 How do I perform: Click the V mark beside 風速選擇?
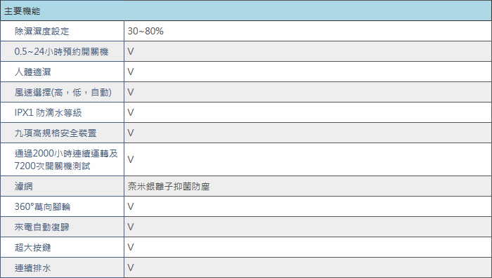click(x=131, y=92)
